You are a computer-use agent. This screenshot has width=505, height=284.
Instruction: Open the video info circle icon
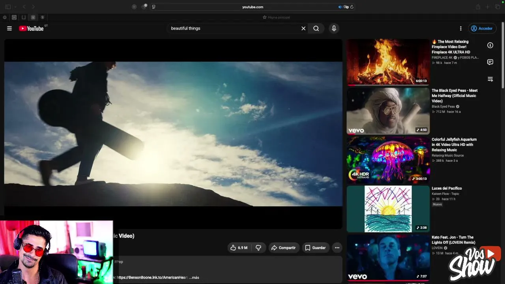[490, 45]
